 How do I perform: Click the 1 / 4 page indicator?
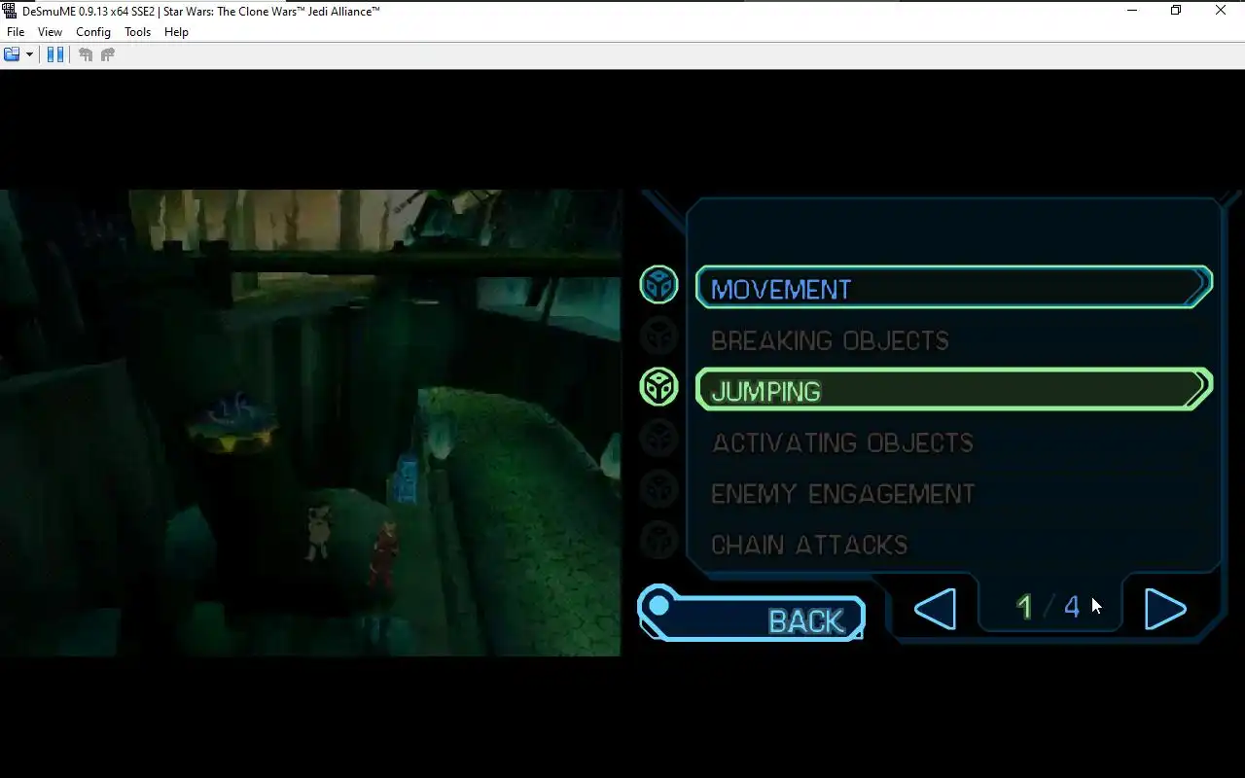coord(1048,608)
